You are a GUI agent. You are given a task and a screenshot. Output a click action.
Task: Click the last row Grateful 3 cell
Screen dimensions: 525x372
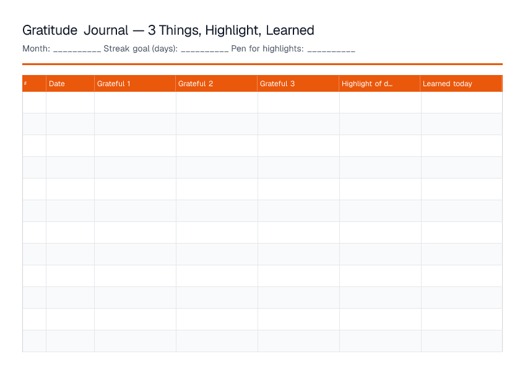298,341
